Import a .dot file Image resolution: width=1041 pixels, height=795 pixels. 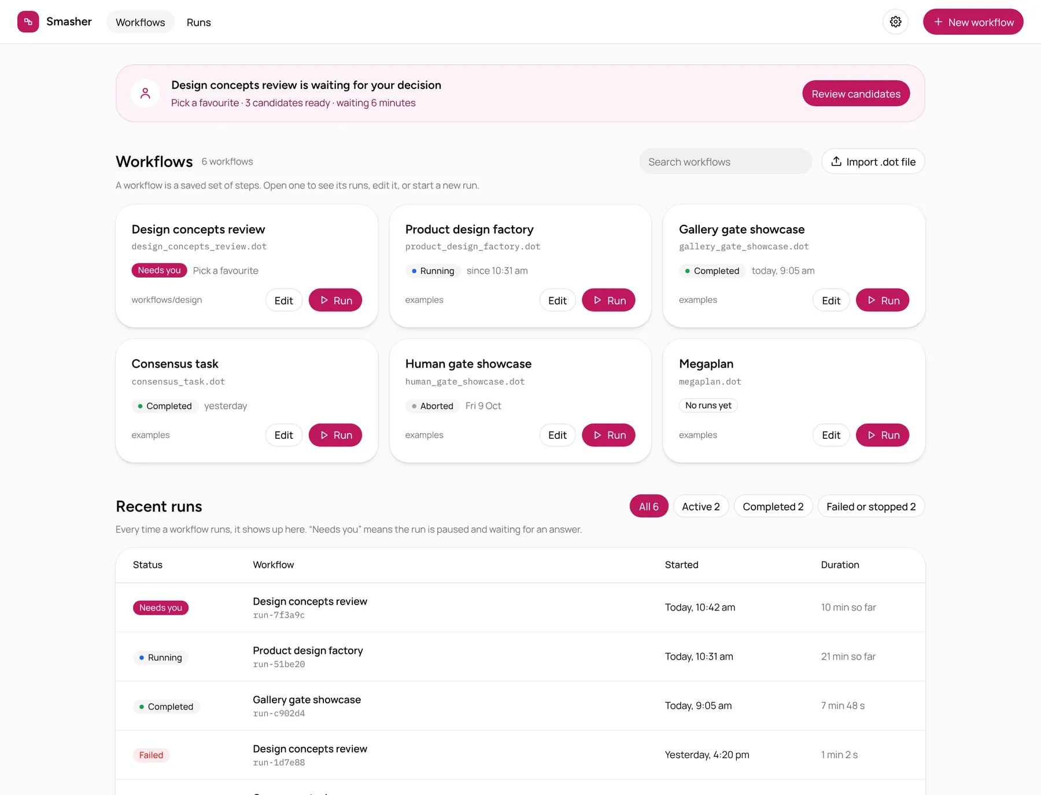pos(873,162)
